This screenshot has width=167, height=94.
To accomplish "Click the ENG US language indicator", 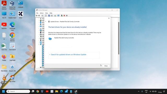I will [x=146, y=91].
